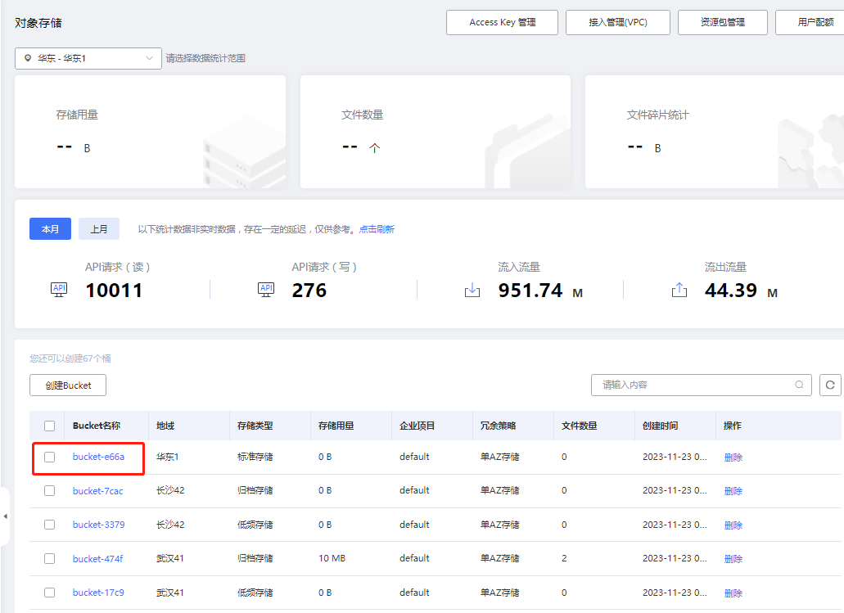The height and width of the screenshot is (613, 844).
Task: Check the checkbox for bucket-474f
Action: point(49,558)
